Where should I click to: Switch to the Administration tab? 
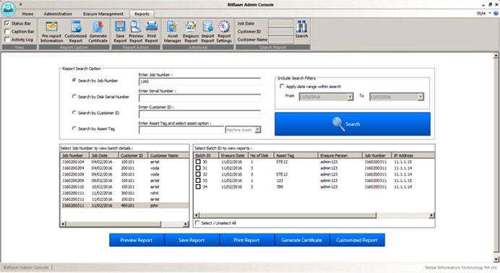pos(58,14)
